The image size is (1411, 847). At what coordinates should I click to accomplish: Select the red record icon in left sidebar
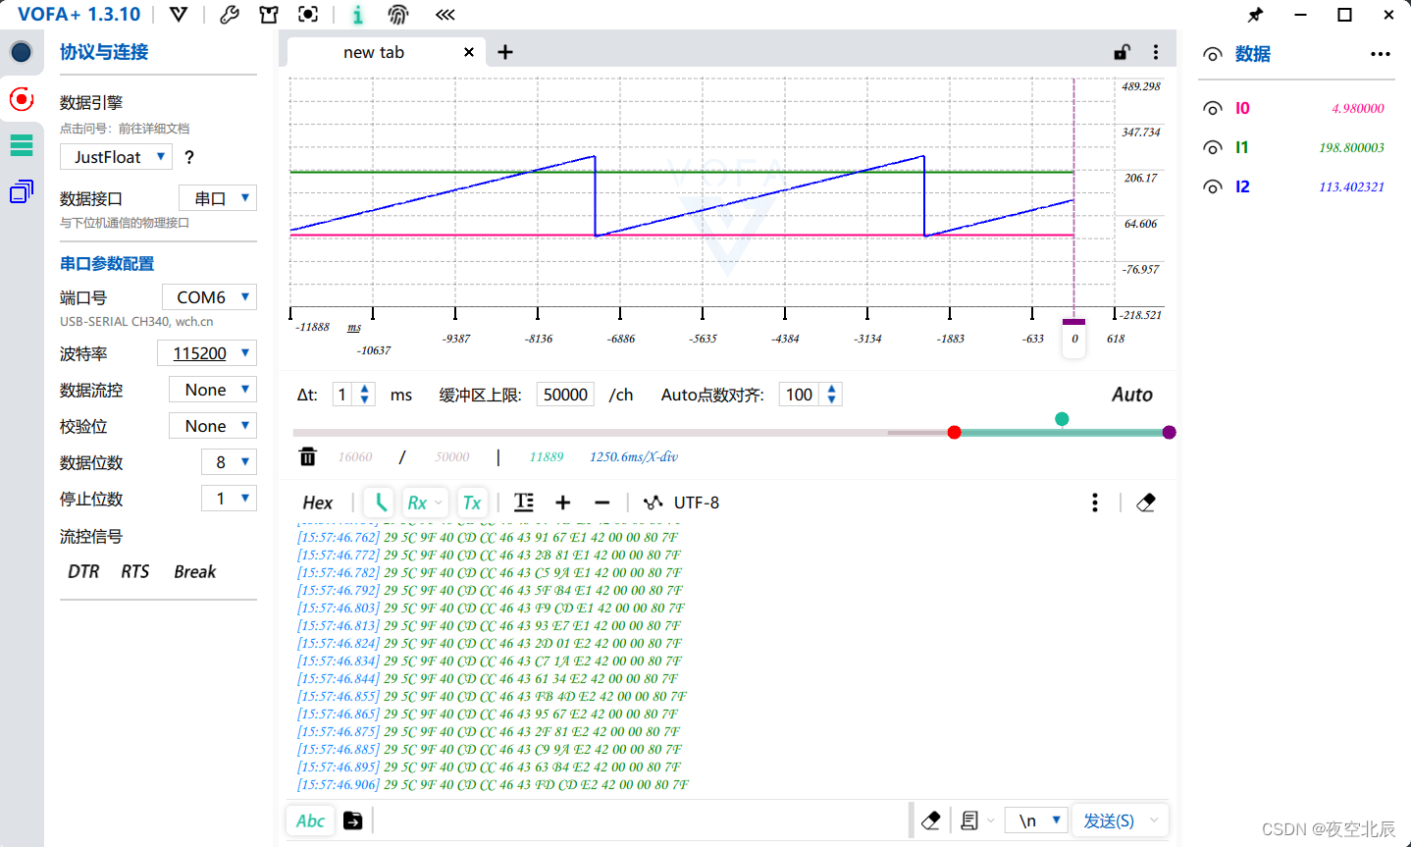22,98
